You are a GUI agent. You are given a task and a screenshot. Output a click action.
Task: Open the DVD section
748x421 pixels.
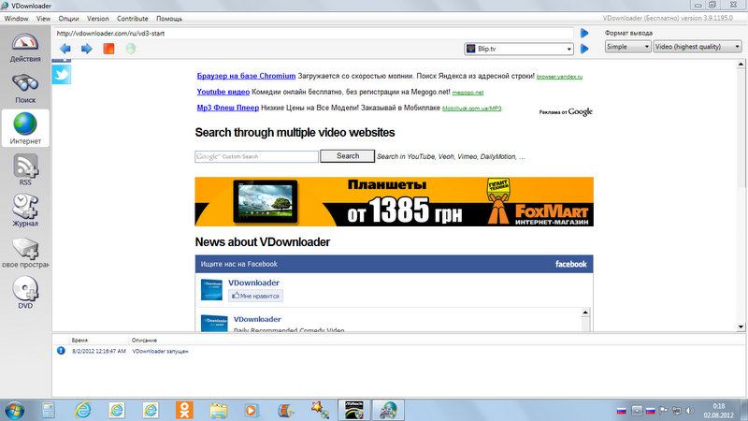tap(25, 293)
